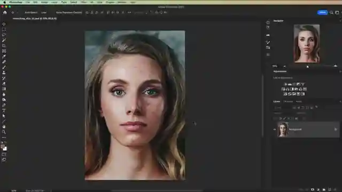
Task: Toggle filter for smart objects
Action: pos(312,108)
